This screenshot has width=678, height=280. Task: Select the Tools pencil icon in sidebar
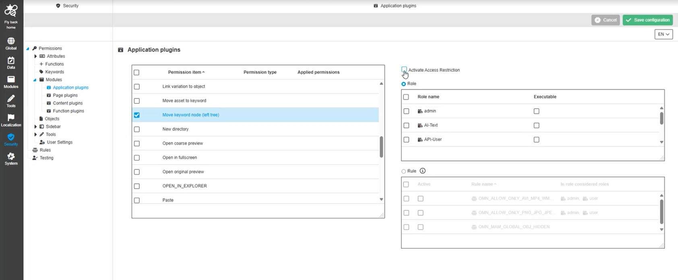11,99
